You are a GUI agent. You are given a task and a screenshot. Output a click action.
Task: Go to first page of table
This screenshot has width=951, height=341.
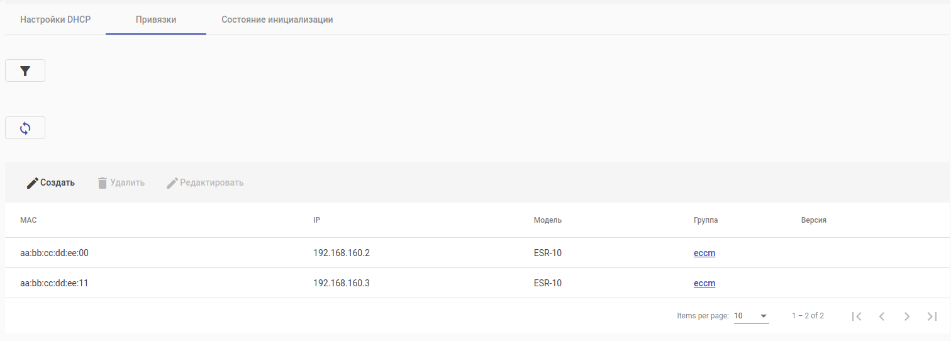pyautogui.click(x=856, y=316)
